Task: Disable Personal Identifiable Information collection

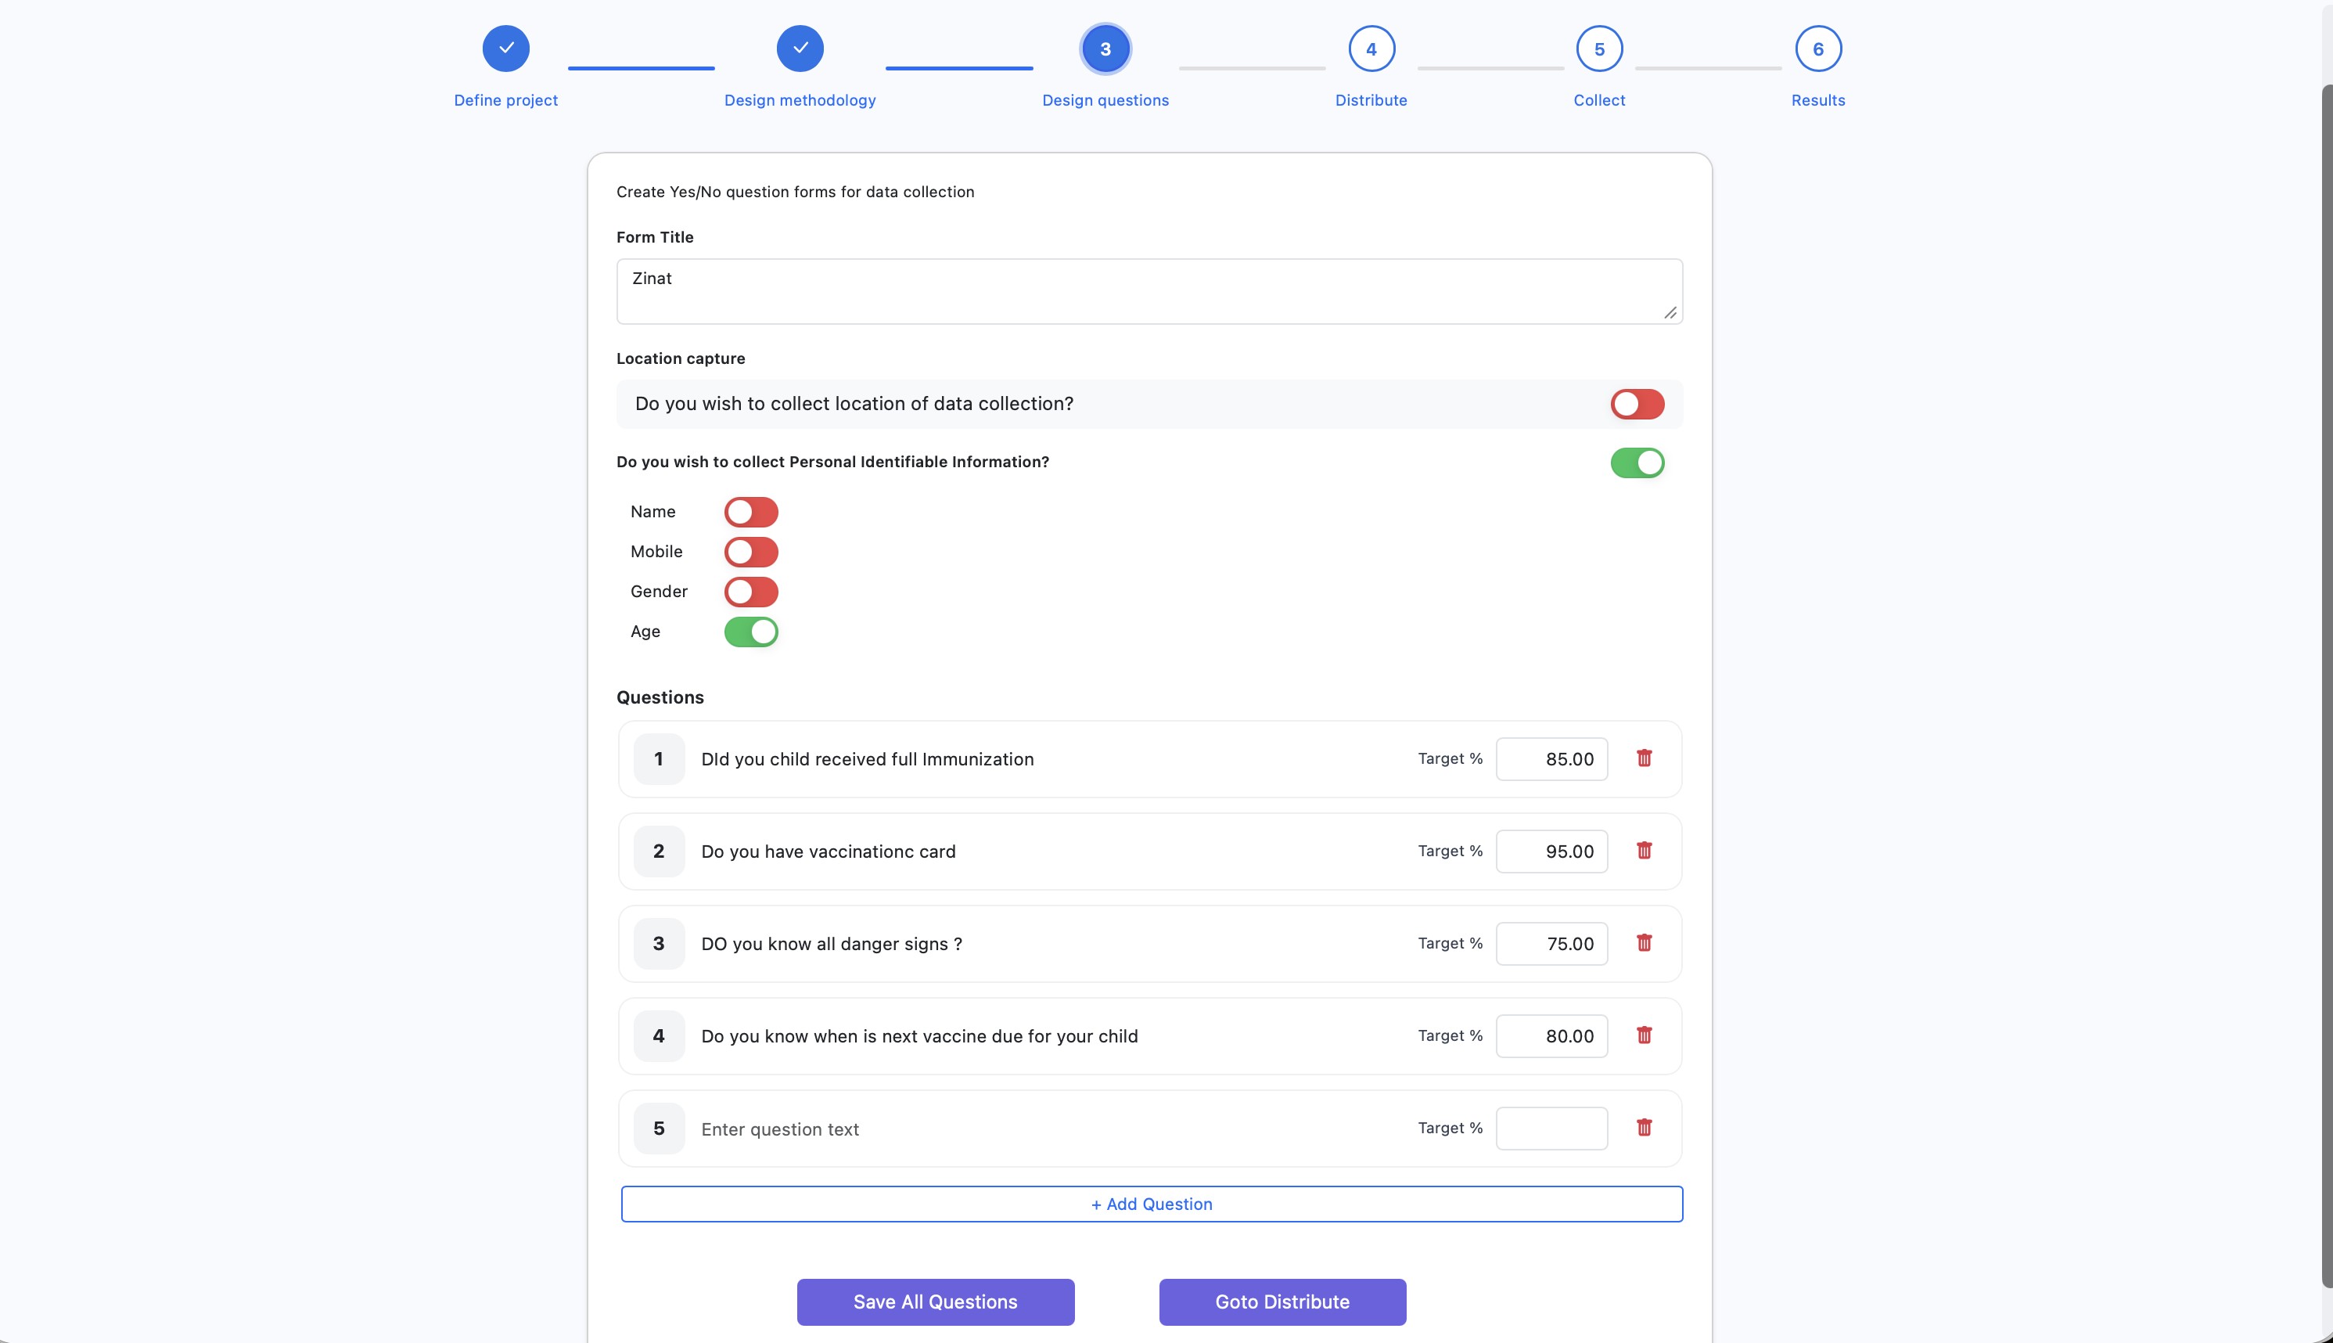Action: tap(1637, 462)
